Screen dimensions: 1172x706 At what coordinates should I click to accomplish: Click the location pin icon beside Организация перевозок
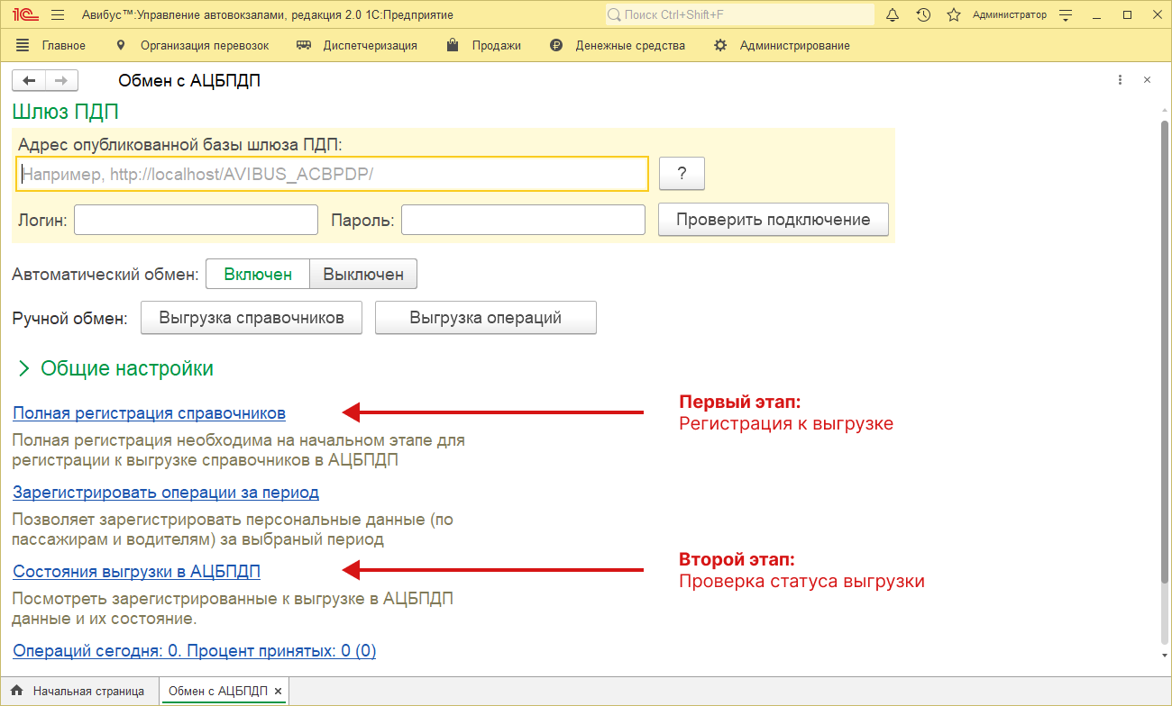[x=123, y=43]
